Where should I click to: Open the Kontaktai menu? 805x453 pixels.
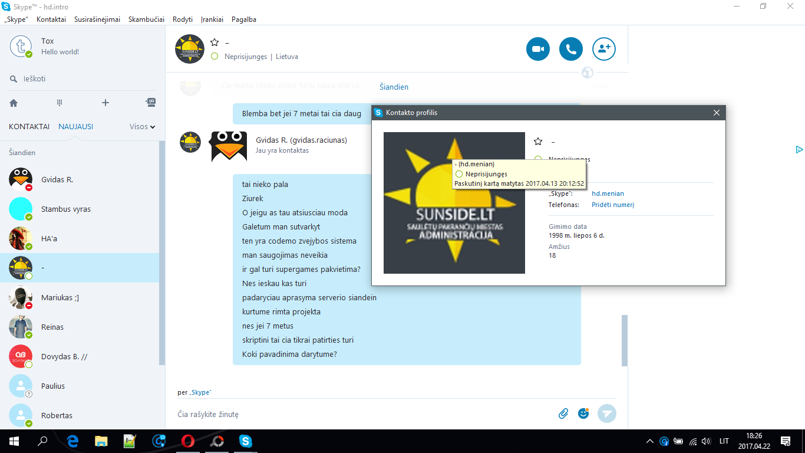coord(51,19)
